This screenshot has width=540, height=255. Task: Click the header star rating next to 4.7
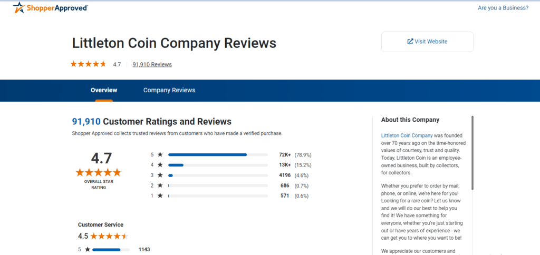pyautogui.click(x=89, y=64)
